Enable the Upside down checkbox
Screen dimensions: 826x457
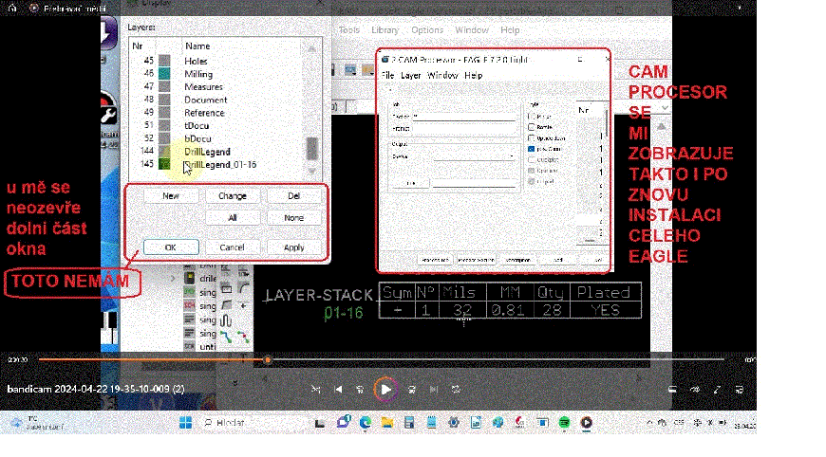[x=530, y=137]
